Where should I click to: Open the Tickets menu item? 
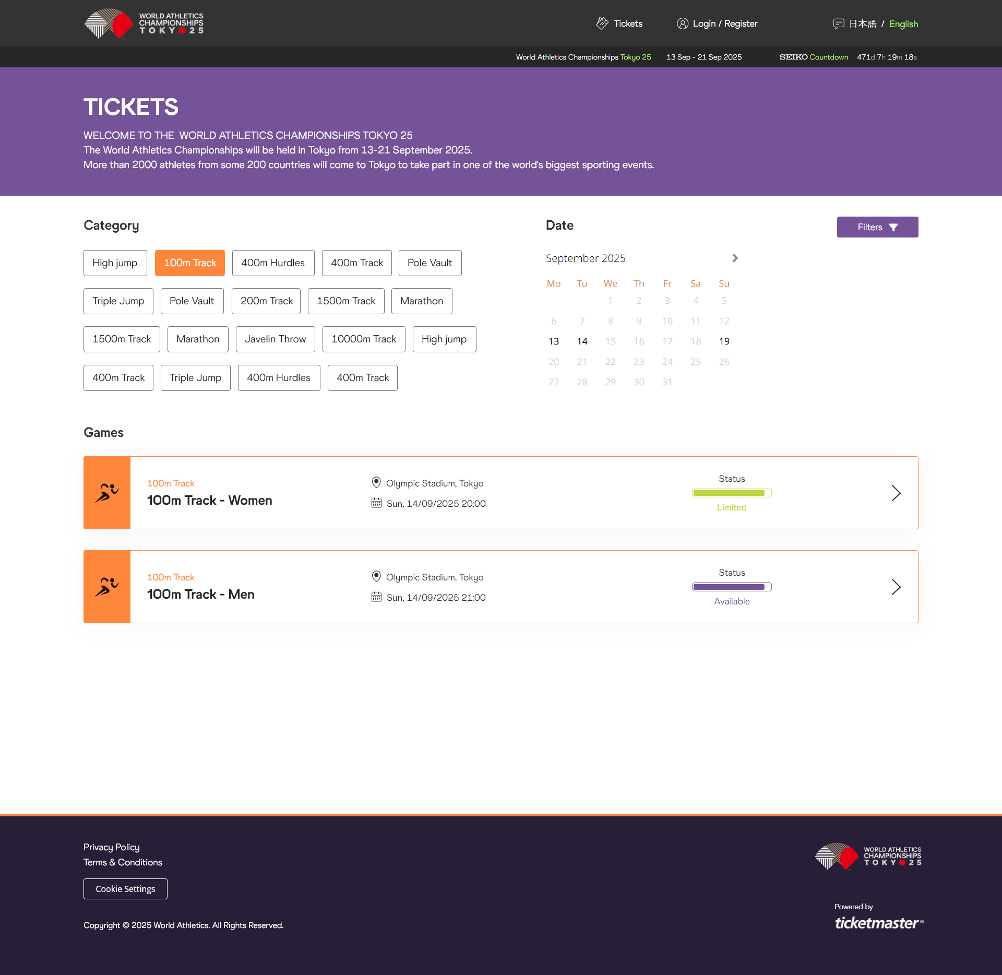(x=628, y=23)
